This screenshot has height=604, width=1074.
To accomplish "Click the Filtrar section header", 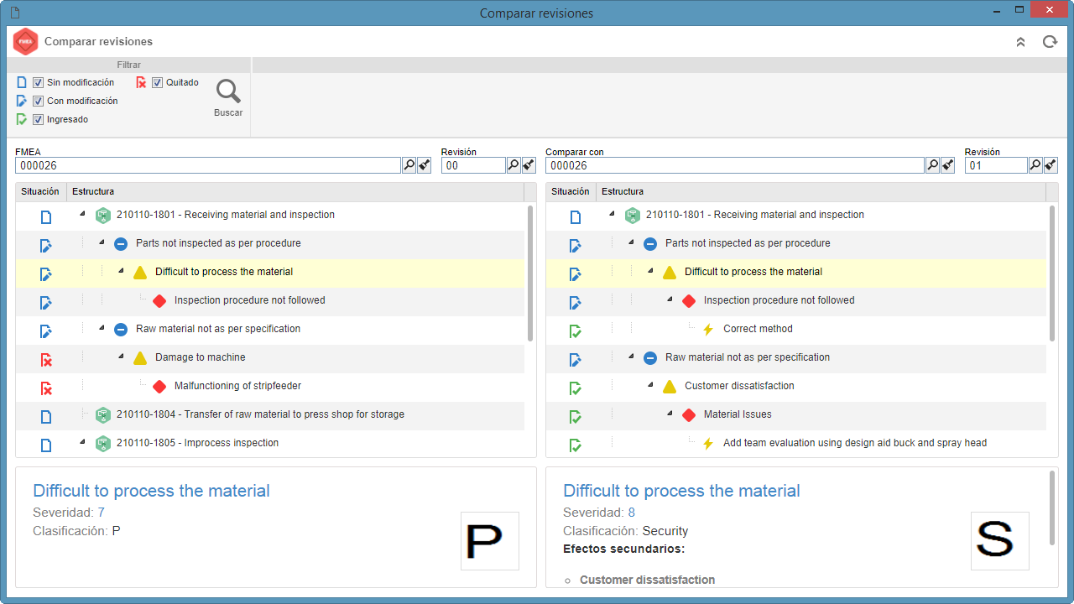I will [x=128, y=65].
